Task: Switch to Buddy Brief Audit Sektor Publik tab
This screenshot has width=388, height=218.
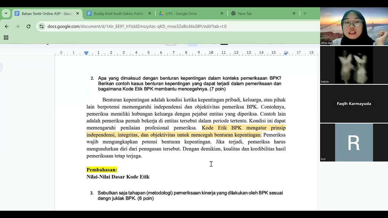Action: tap(119, 14)
